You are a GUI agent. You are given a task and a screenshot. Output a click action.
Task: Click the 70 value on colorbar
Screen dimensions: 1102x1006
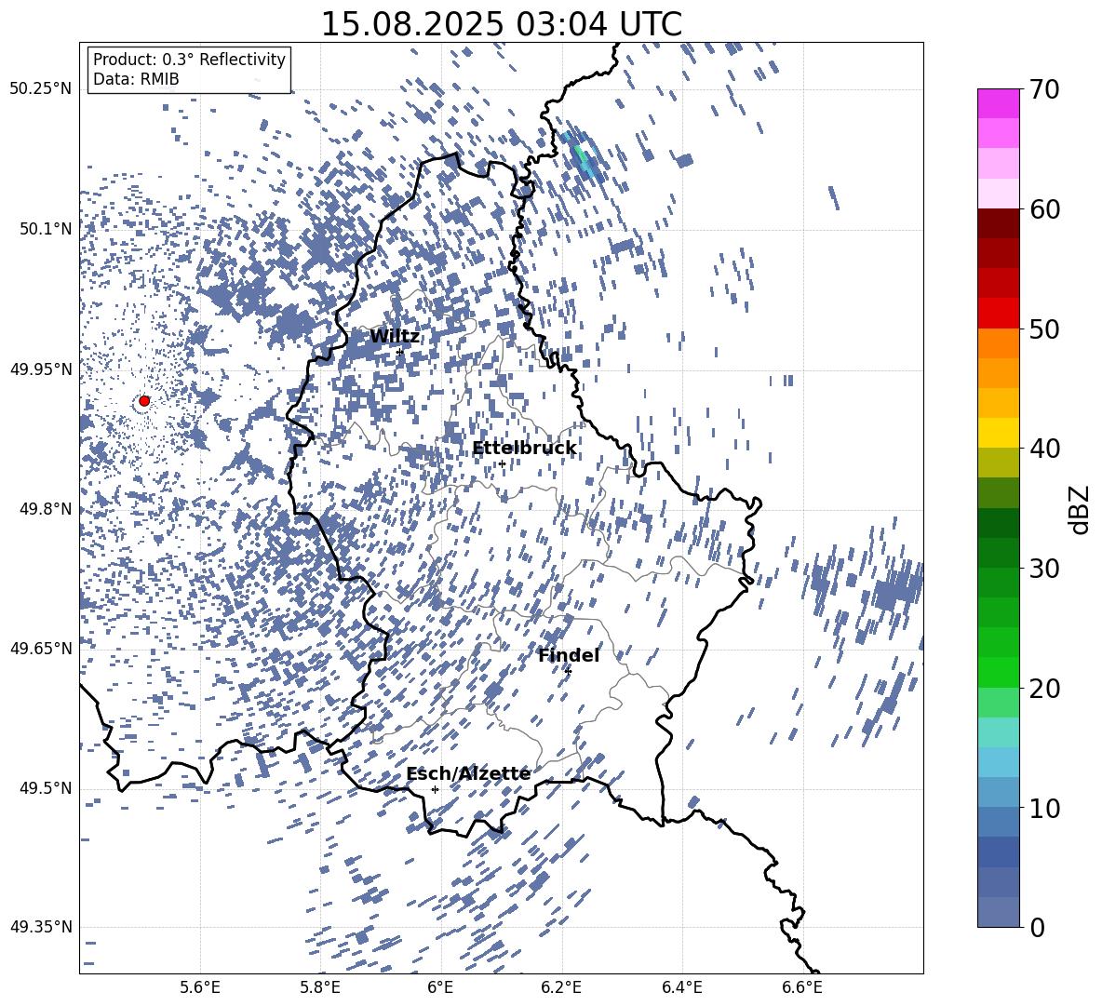[x=1044, y=89]
